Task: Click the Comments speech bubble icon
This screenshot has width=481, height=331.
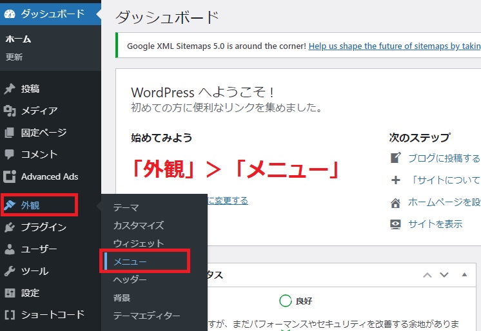Action: (10, 155)
